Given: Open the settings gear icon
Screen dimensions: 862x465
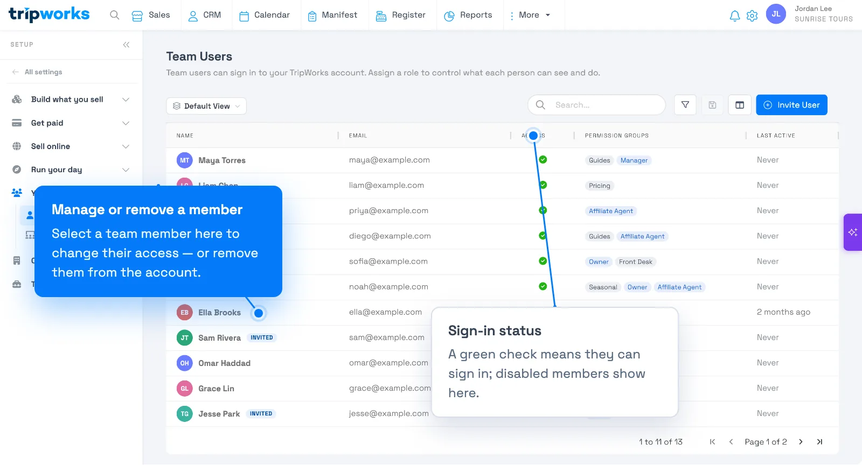Looking at the screenshot, I should pyautogui.click(x=752, y=16).
